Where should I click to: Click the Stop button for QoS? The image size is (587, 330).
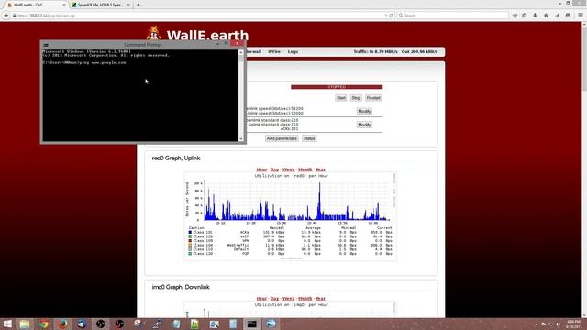point(356,98)
